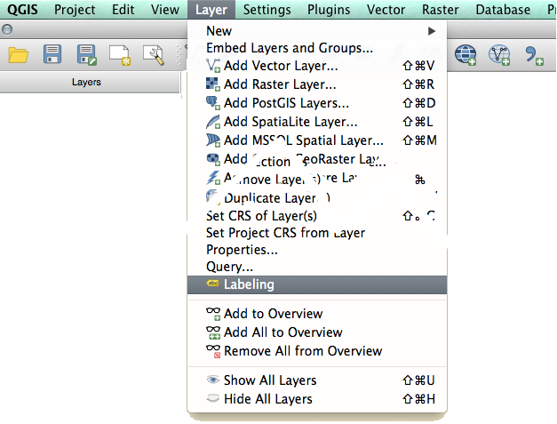Select Add Raster Layer menu entry
The width and height of the screenshot is (557, 424).
tap(317, 84)
